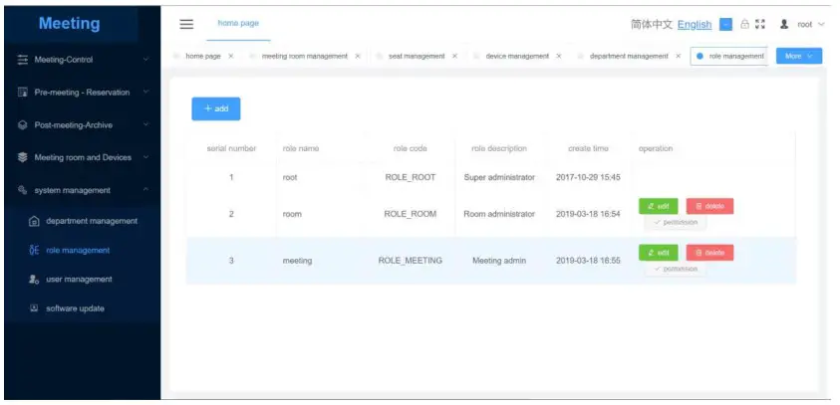Click the hamburger menu icon
This screenshot has height=405, width=840.
[x=186, y=24]
